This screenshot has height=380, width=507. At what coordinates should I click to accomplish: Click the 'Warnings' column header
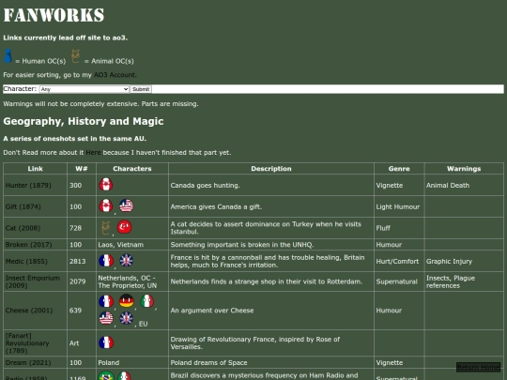click(x=464, y=169)
